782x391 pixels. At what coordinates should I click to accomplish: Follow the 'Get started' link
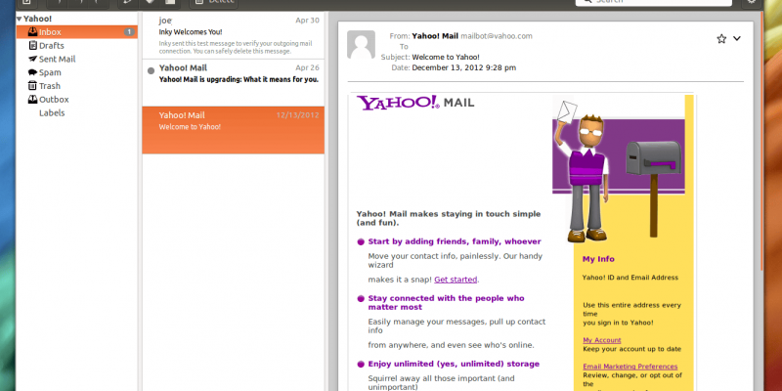pyautogui.click(x=456, y=280)
